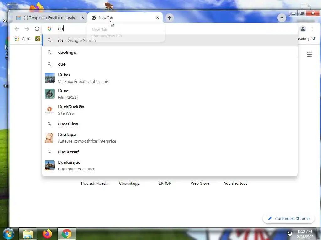The height and width of the screenshot is (240, 321).
Task: Click the browser back arrow
Action: [17, 29]
